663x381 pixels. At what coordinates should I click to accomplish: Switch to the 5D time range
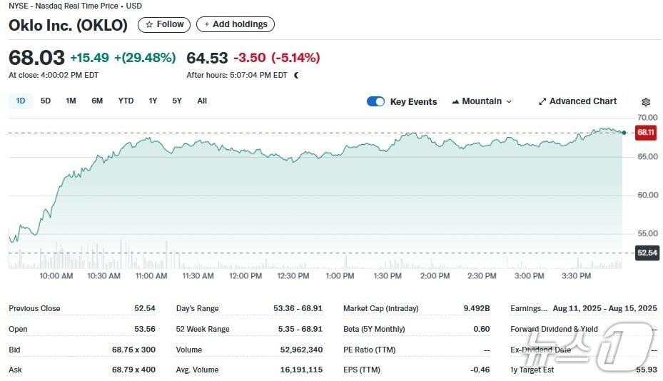click(x=46, y=101)
